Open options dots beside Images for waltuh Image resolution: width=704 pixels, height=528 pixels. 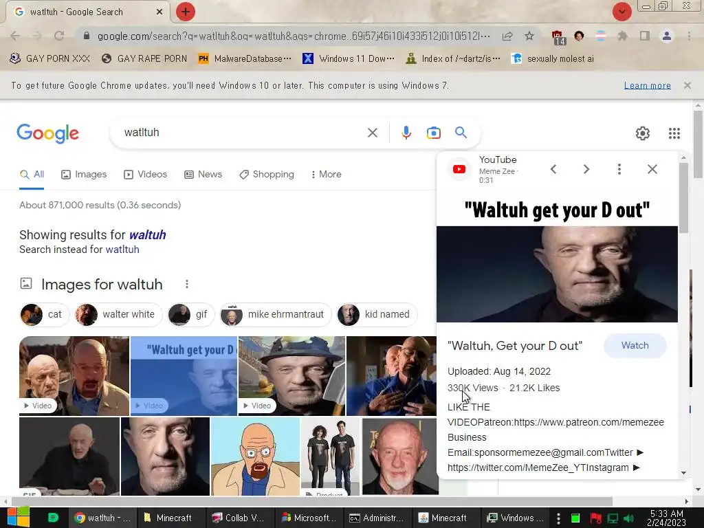[187, 284]
